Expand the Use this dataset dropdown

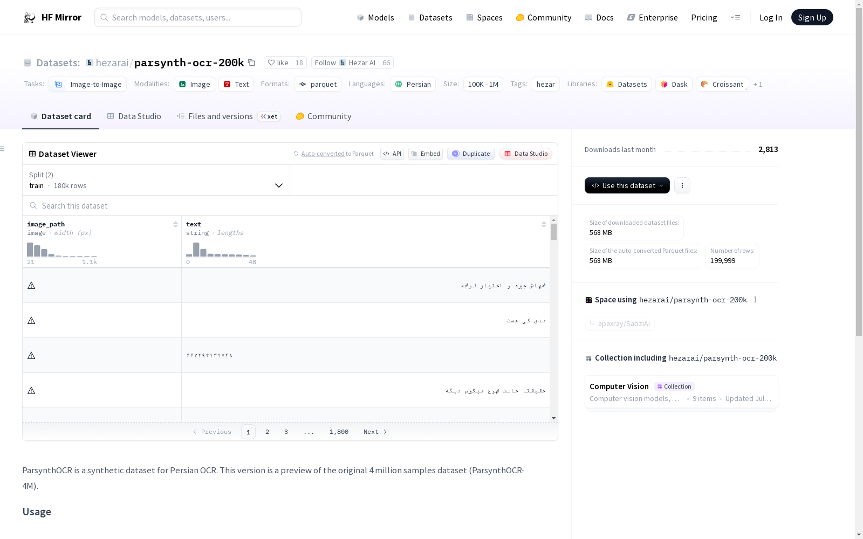click(627, 185)
